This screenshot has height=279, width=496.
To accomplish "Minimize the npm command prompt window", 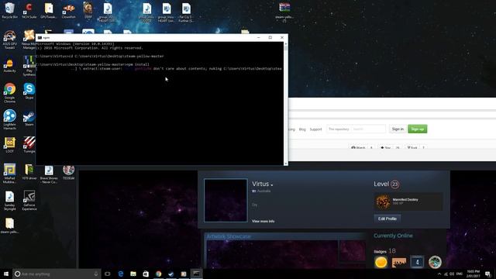I will [x=258, y=37].
